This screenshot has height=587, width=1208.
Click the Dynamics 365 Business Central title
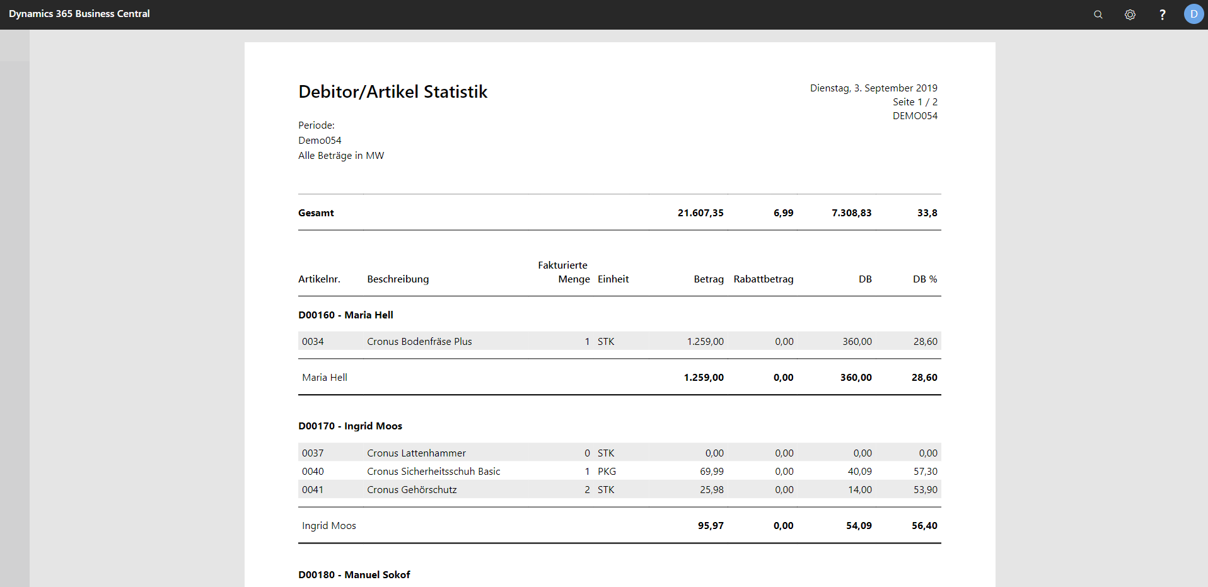click(79, 14)
